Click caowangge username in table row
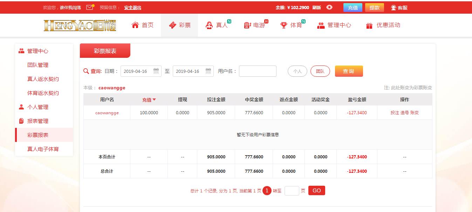This screenshot has width=472, height=212. coord(107,113)
